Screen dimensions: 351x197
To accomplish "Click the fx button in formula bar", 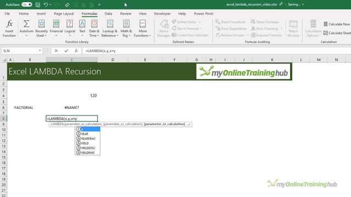I will [x=76, y=51].
